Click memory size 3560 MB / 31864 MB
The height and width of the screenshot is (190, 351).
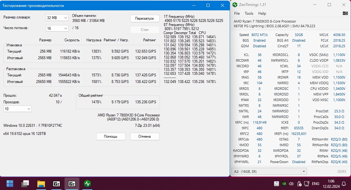[x=88, y=21]
